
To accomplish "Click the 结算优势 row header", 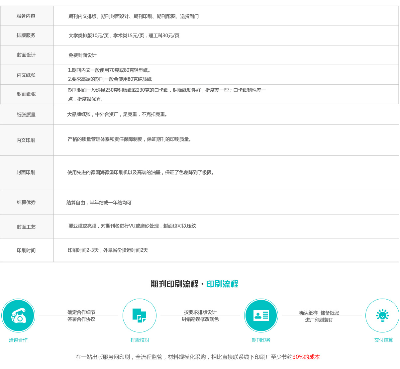I will coord(26,202).
